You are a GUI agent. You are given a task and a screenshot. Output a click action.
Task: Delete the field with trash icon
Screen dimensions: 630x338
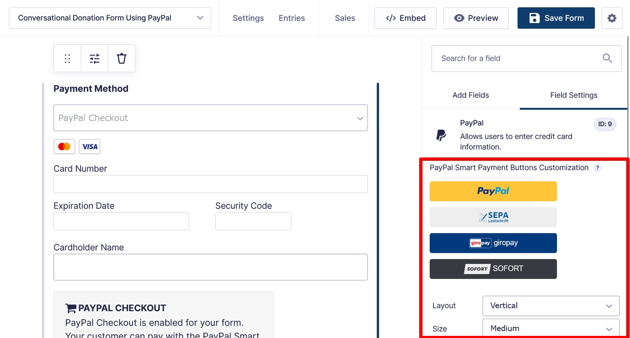pos(121,58)
